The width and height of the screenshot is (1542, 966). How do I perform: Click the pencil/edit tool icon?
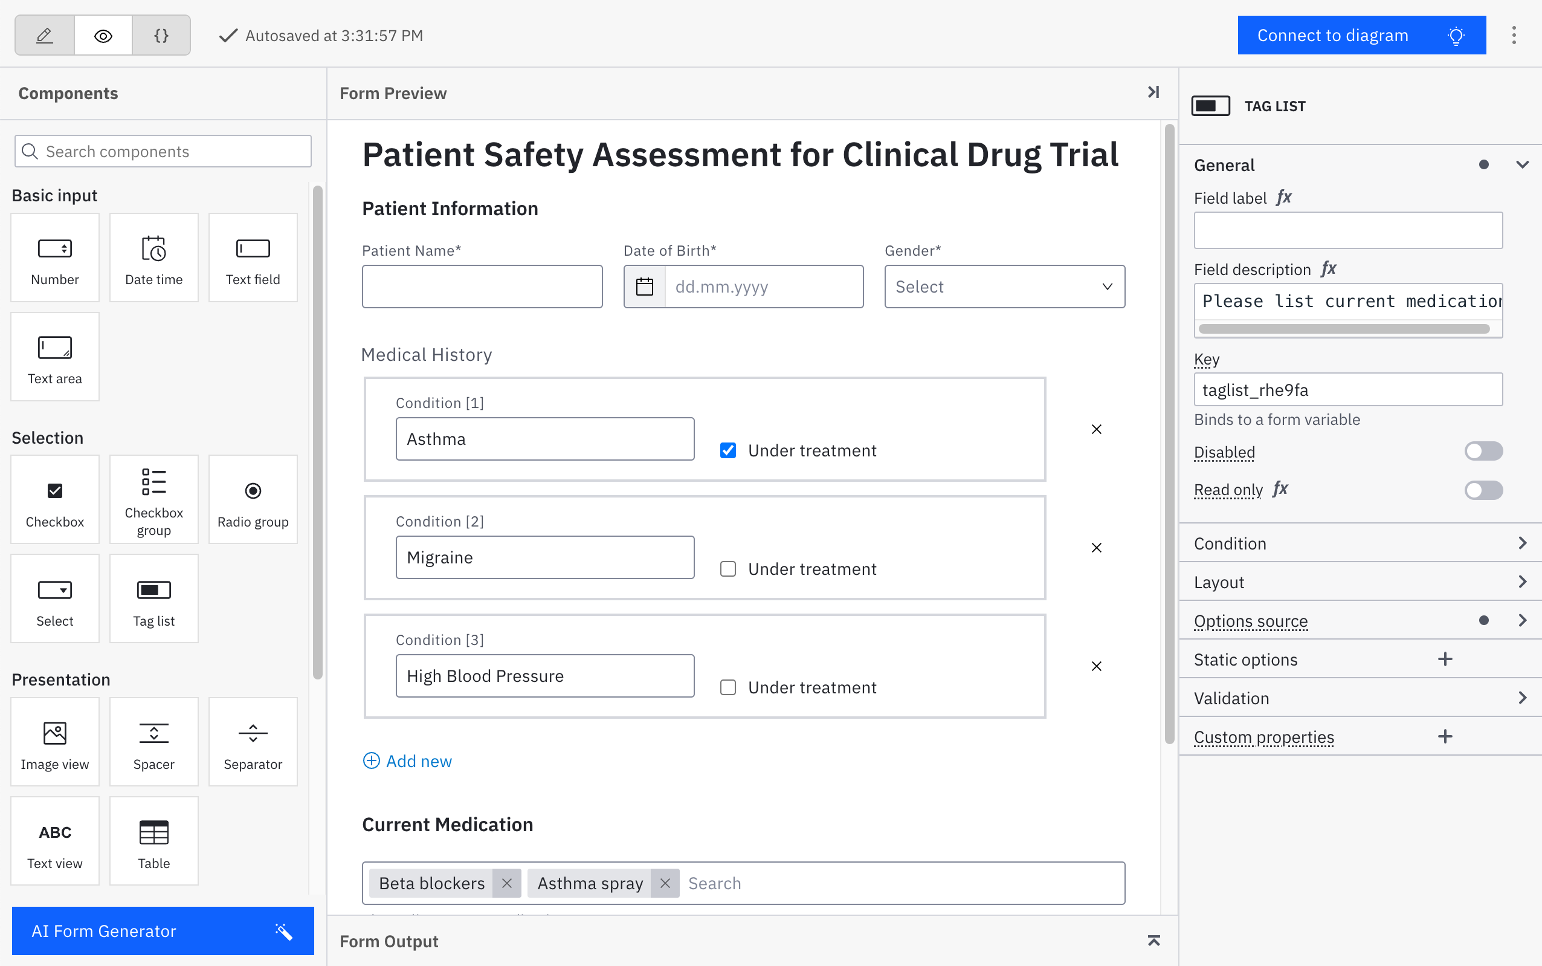[x=45, y=36]
